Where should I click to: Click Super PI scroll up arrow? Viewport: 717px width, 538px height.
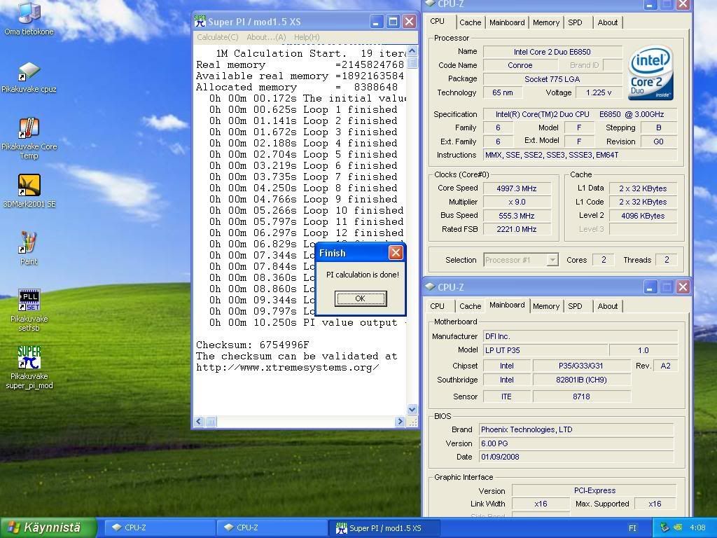click(412, 50)
